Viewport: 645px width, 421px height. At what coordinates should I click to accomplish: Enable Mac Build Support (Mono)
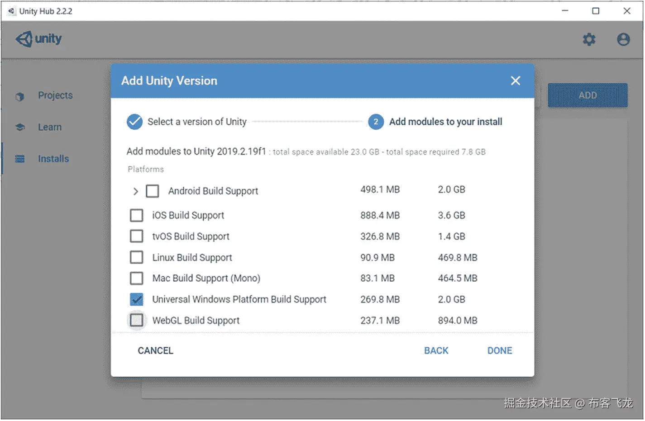click(x=136, y=278)
